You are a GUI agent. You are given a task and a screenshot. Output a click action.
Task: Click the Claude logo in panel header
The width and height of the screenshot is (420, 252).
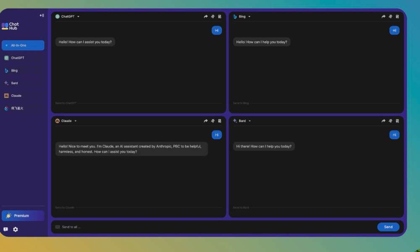57,121
